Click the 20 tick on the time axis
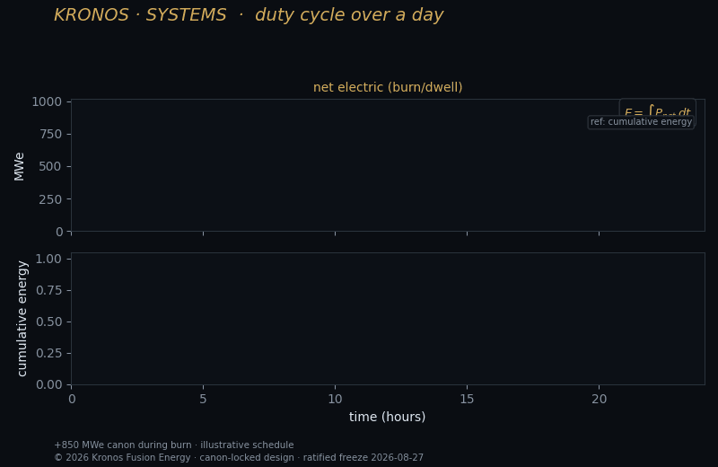718x467 pixels. [599, 399]
